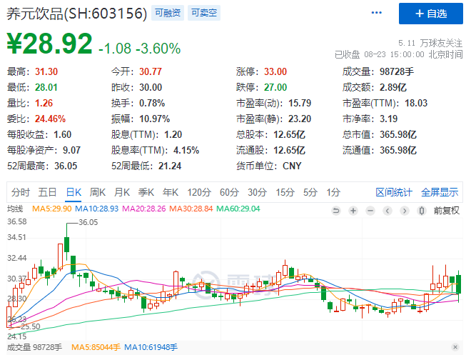Viewport: 476px width, 355px height.
Task: Click the 委比 value 24.46%
Action: (50, 119)
